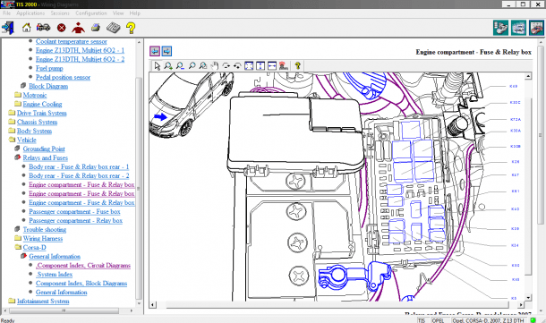
Task: Open help with main toolbar question mark
Action: coord(131,28)
